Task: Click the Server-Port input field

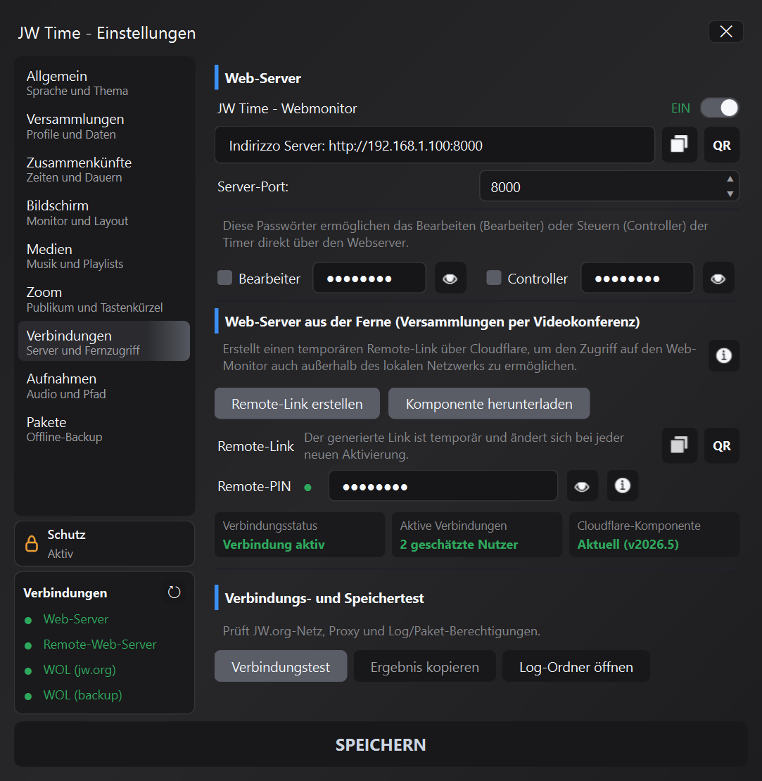Action: pos(609,186)
